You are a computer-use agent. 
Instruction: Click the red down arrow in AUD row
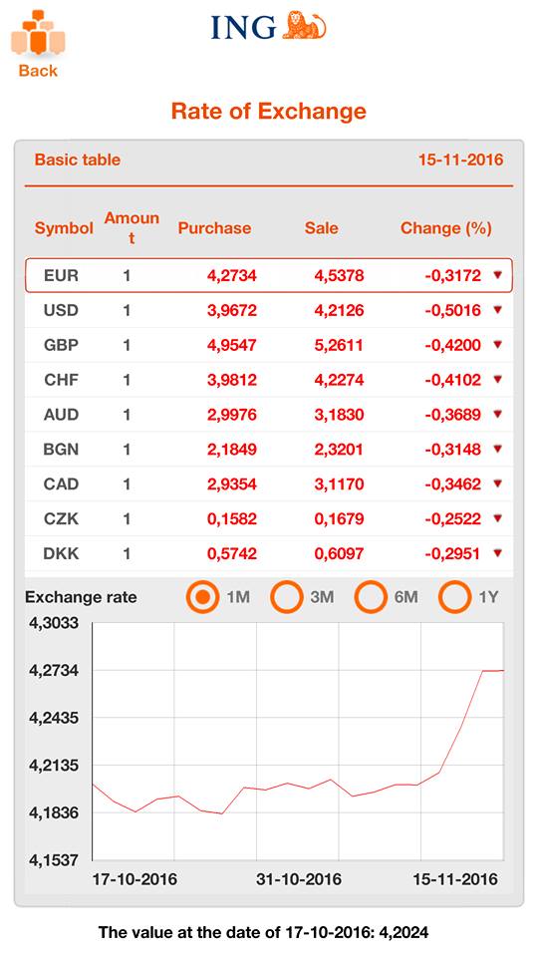pos(497,415)
